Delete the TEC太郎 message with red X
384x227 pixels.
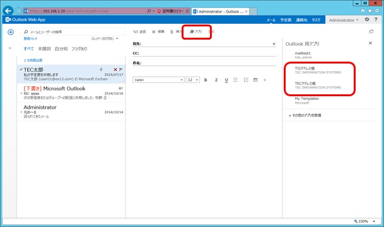click(115, 70)
